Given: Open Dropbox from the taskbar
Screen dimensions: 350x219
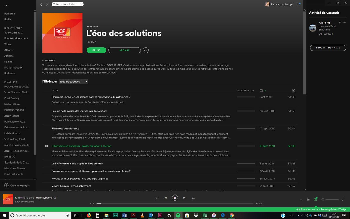Looking at the screenshot, I should click(x=196, y=215).
